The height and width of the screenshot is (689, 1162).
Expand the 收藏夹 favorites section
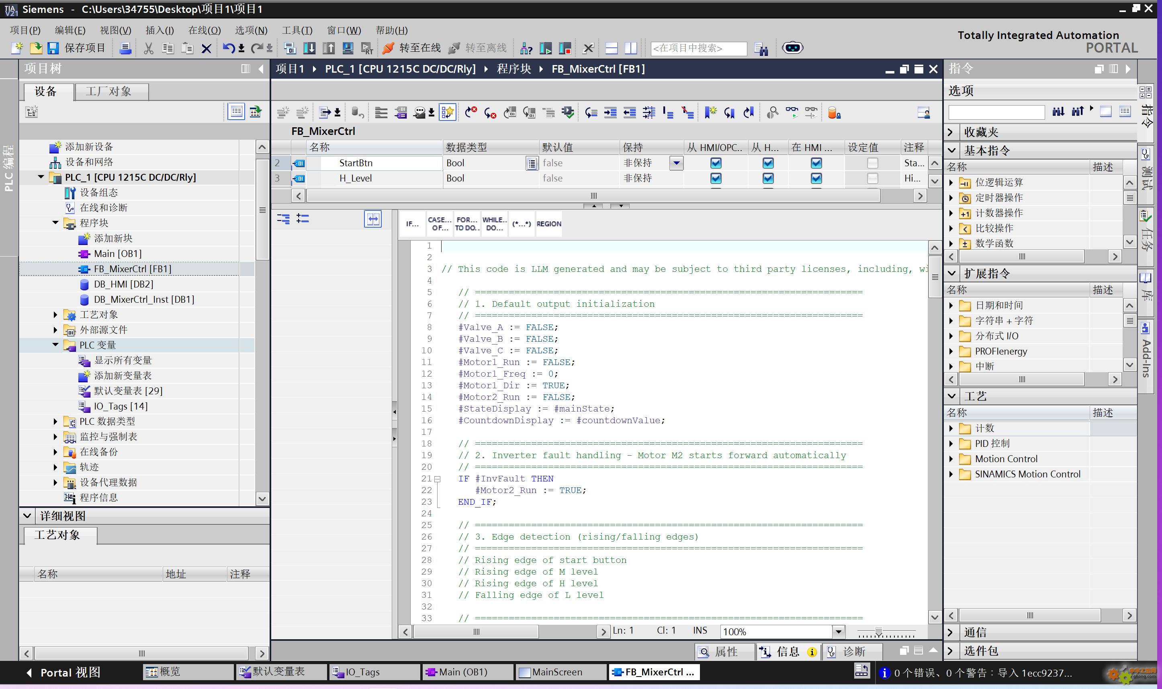click(x=951, y=132)
